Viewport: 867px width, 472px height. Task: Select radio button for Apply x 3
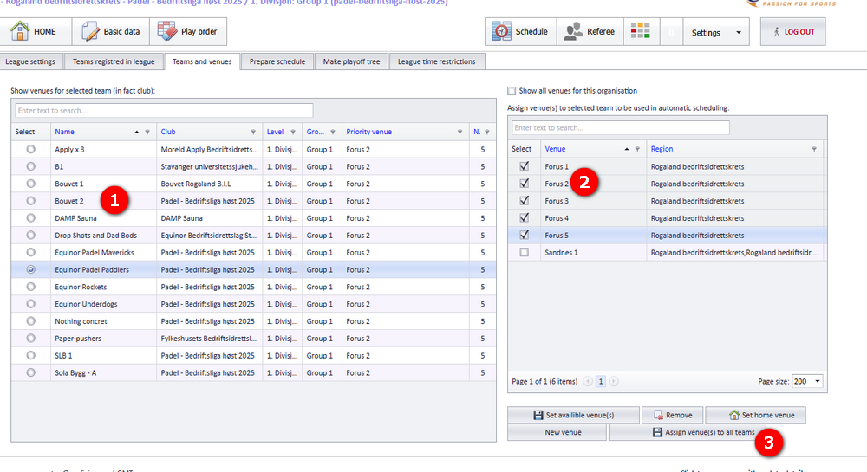(31, 149)
